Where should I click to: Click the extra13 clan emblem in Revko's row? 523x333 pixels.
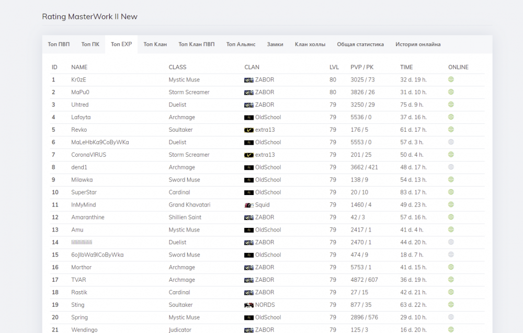pyautogui.click(x=249, y=130)
